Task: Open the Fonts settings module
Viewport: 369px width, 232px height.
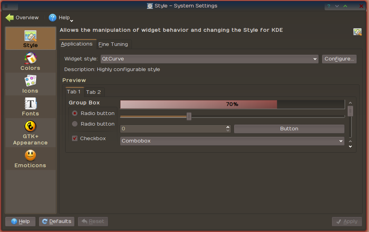Action: [x=30, y=107]
